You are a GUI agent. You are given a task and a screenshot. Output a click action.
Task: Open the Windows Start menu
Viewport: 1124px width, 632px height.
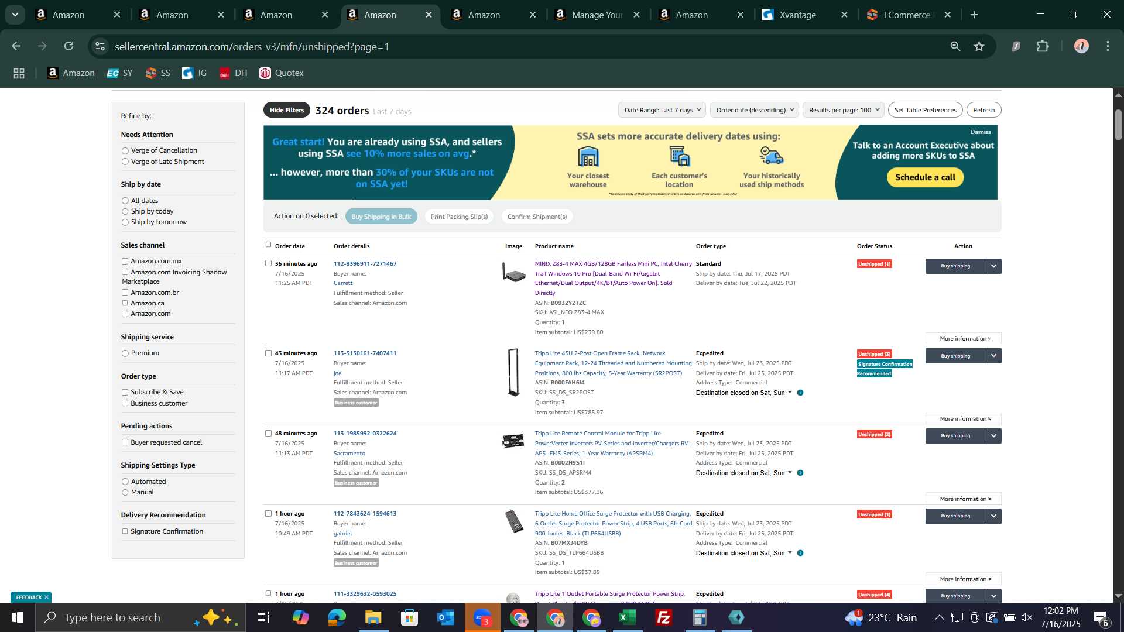pos(17,617)
